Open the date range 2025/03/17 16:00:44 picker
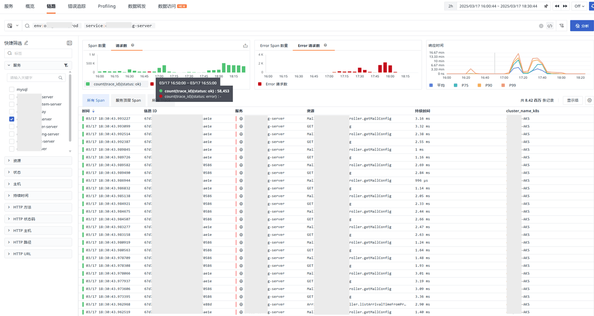 498,6
